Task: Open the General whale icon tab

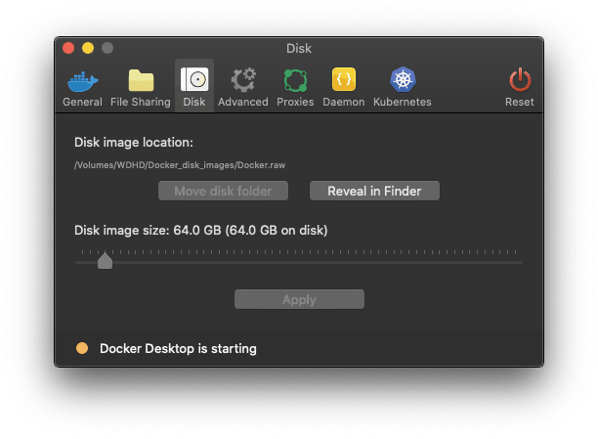Action: (83, 81)
